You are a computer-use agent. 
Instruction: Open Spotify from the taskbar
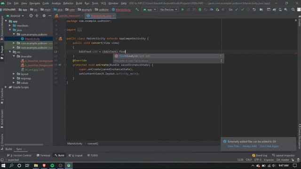(x=52, y=166)
